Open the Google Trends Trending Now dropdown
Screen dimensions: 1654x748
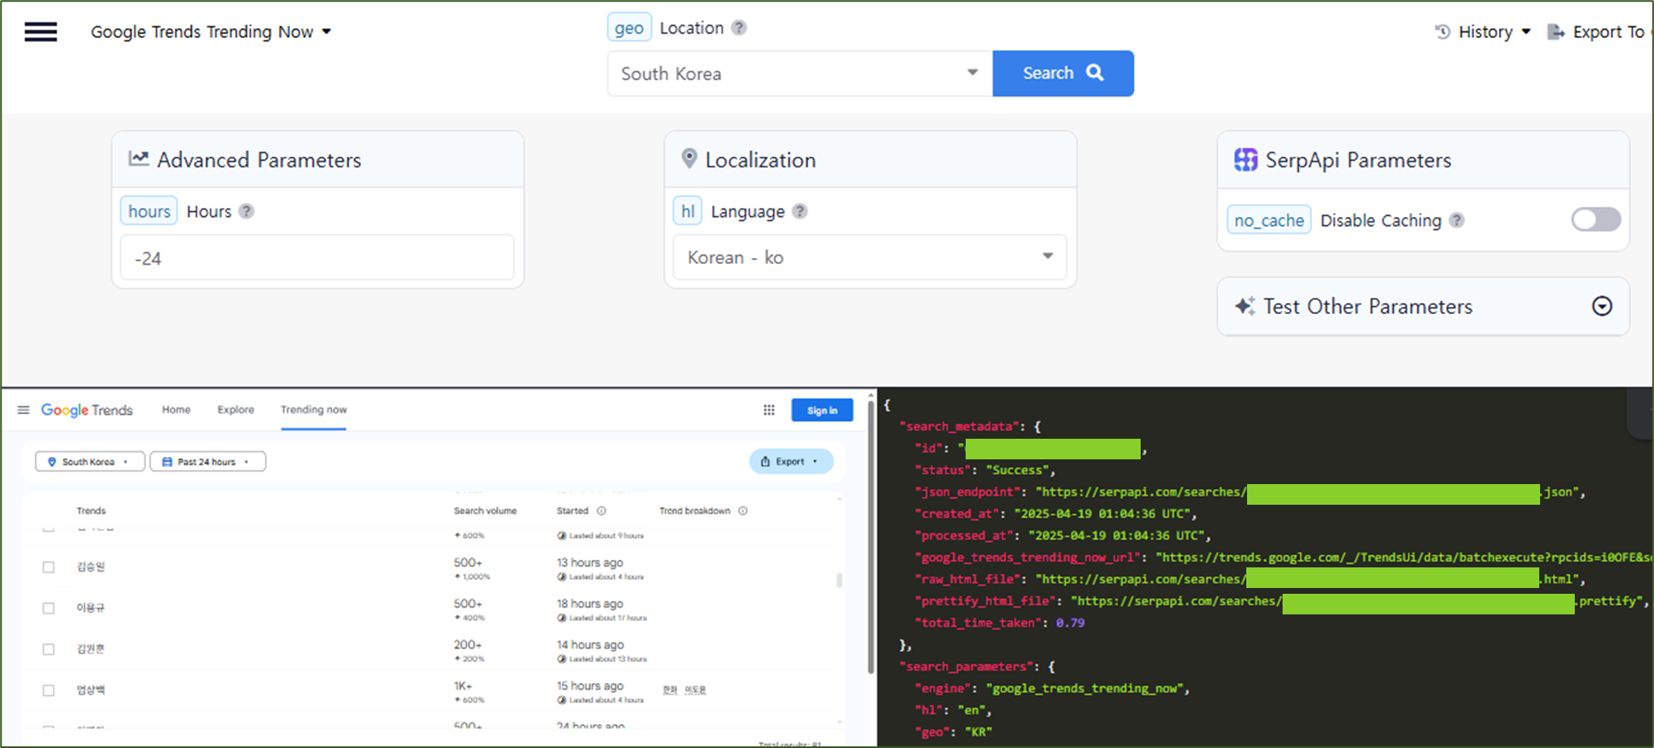tap(210, 32)
